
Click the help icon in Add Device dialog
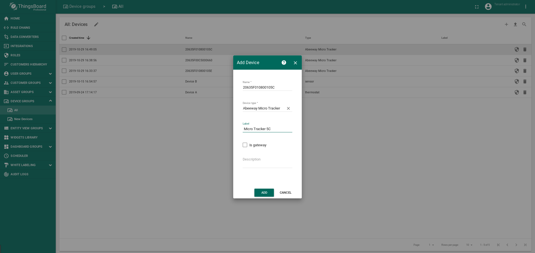click(284, 63)
